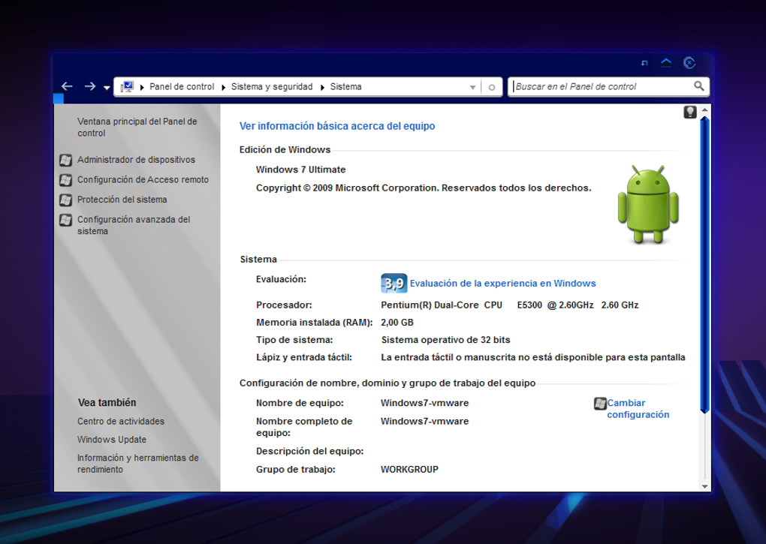Click the 3,9 experience score badge
This screenshot has height=544, width=766.
click(394, 283)
